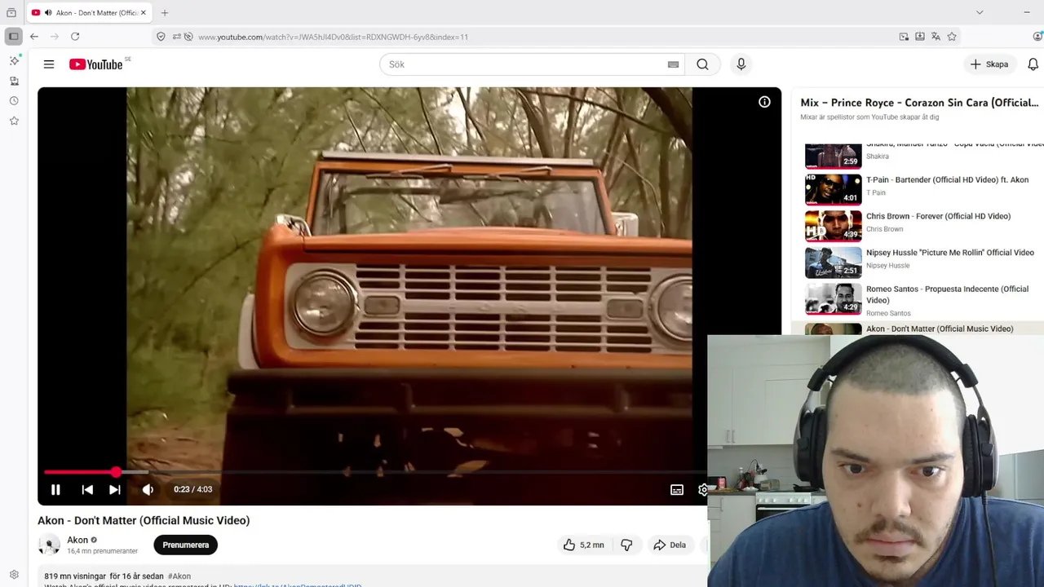1044x587 pixels.
Task: Open the Mix - Prince Royce playlist title
Action: [x=919, y=103]
